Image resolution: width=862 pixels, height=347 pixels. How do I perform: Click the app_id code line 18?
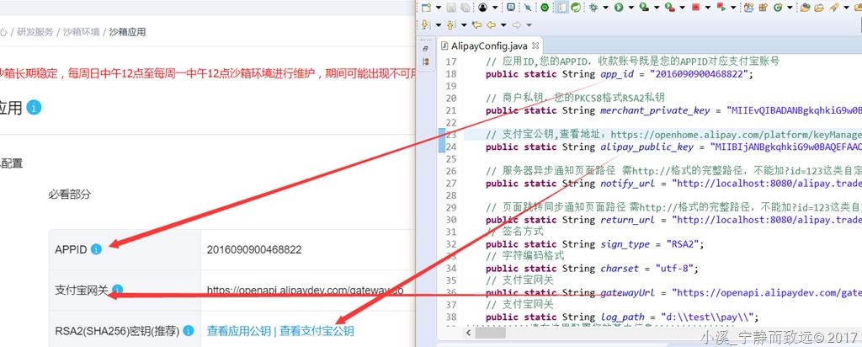tap(620, 74)
